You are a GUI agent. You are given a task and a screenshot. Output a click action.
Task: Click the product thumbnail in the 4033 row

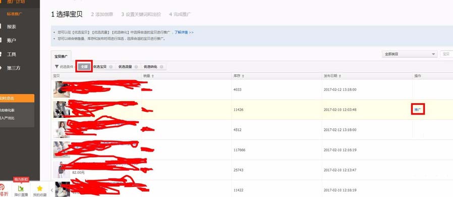point(61,89)
